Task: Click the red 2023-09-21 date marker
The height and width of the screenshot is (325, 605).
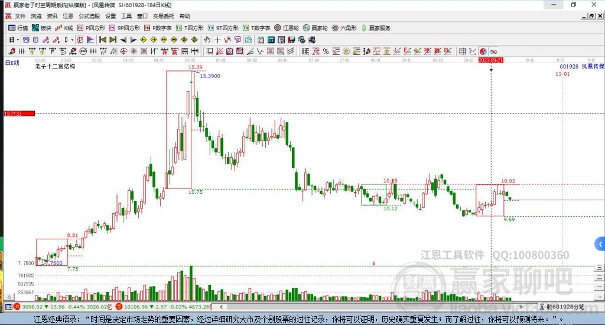Action: coord(491,61)
